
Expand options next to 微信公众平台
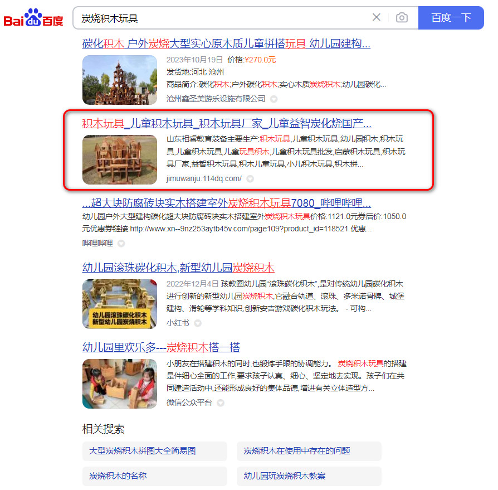click(x=220, y=403)
